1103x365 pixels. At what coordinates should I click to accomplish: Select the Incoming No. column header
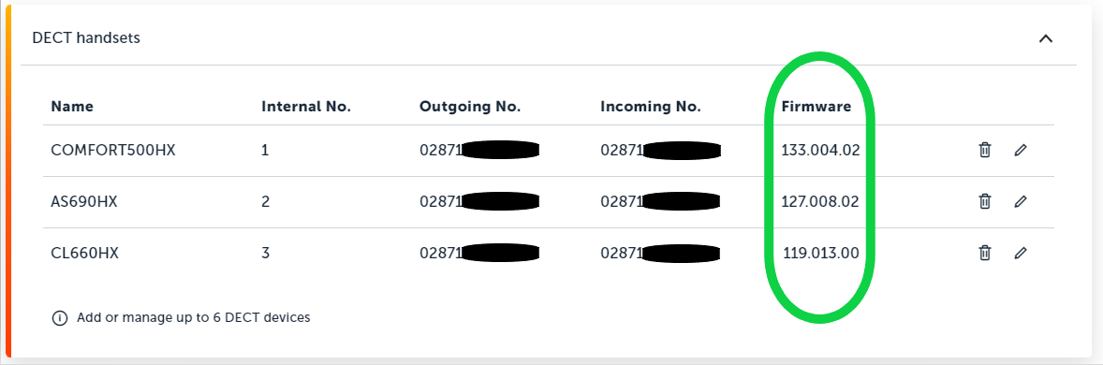[651, 107]
